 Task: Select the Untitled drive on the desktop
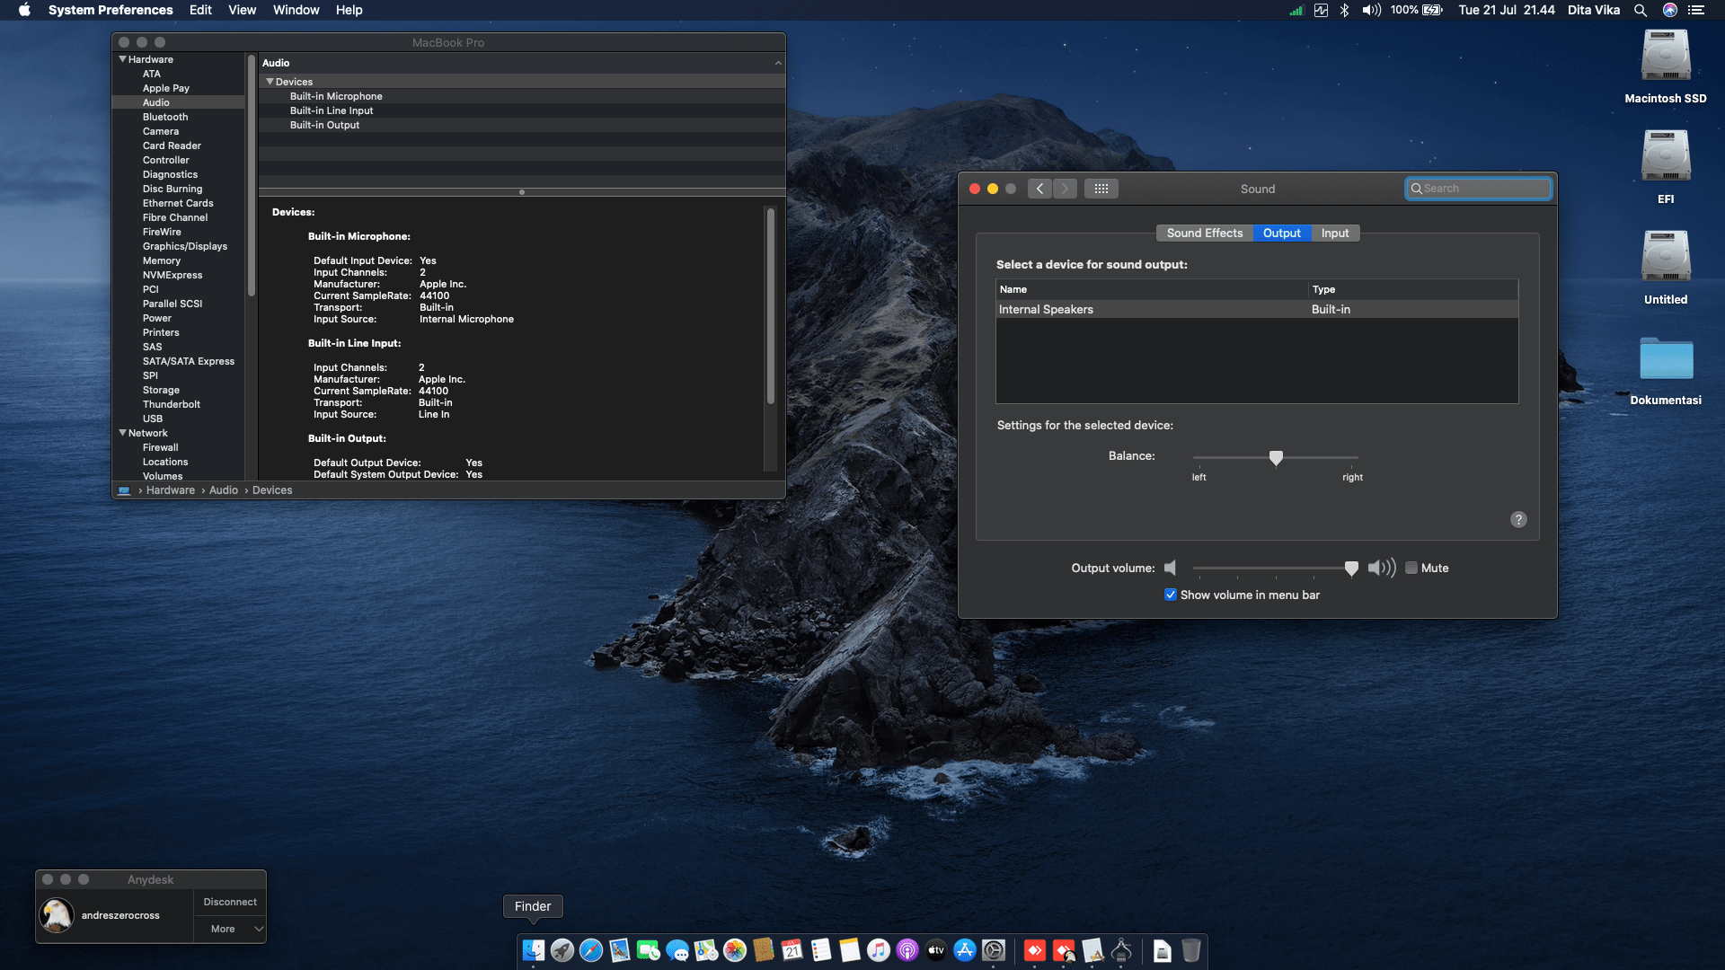(x=1666, y=268)
